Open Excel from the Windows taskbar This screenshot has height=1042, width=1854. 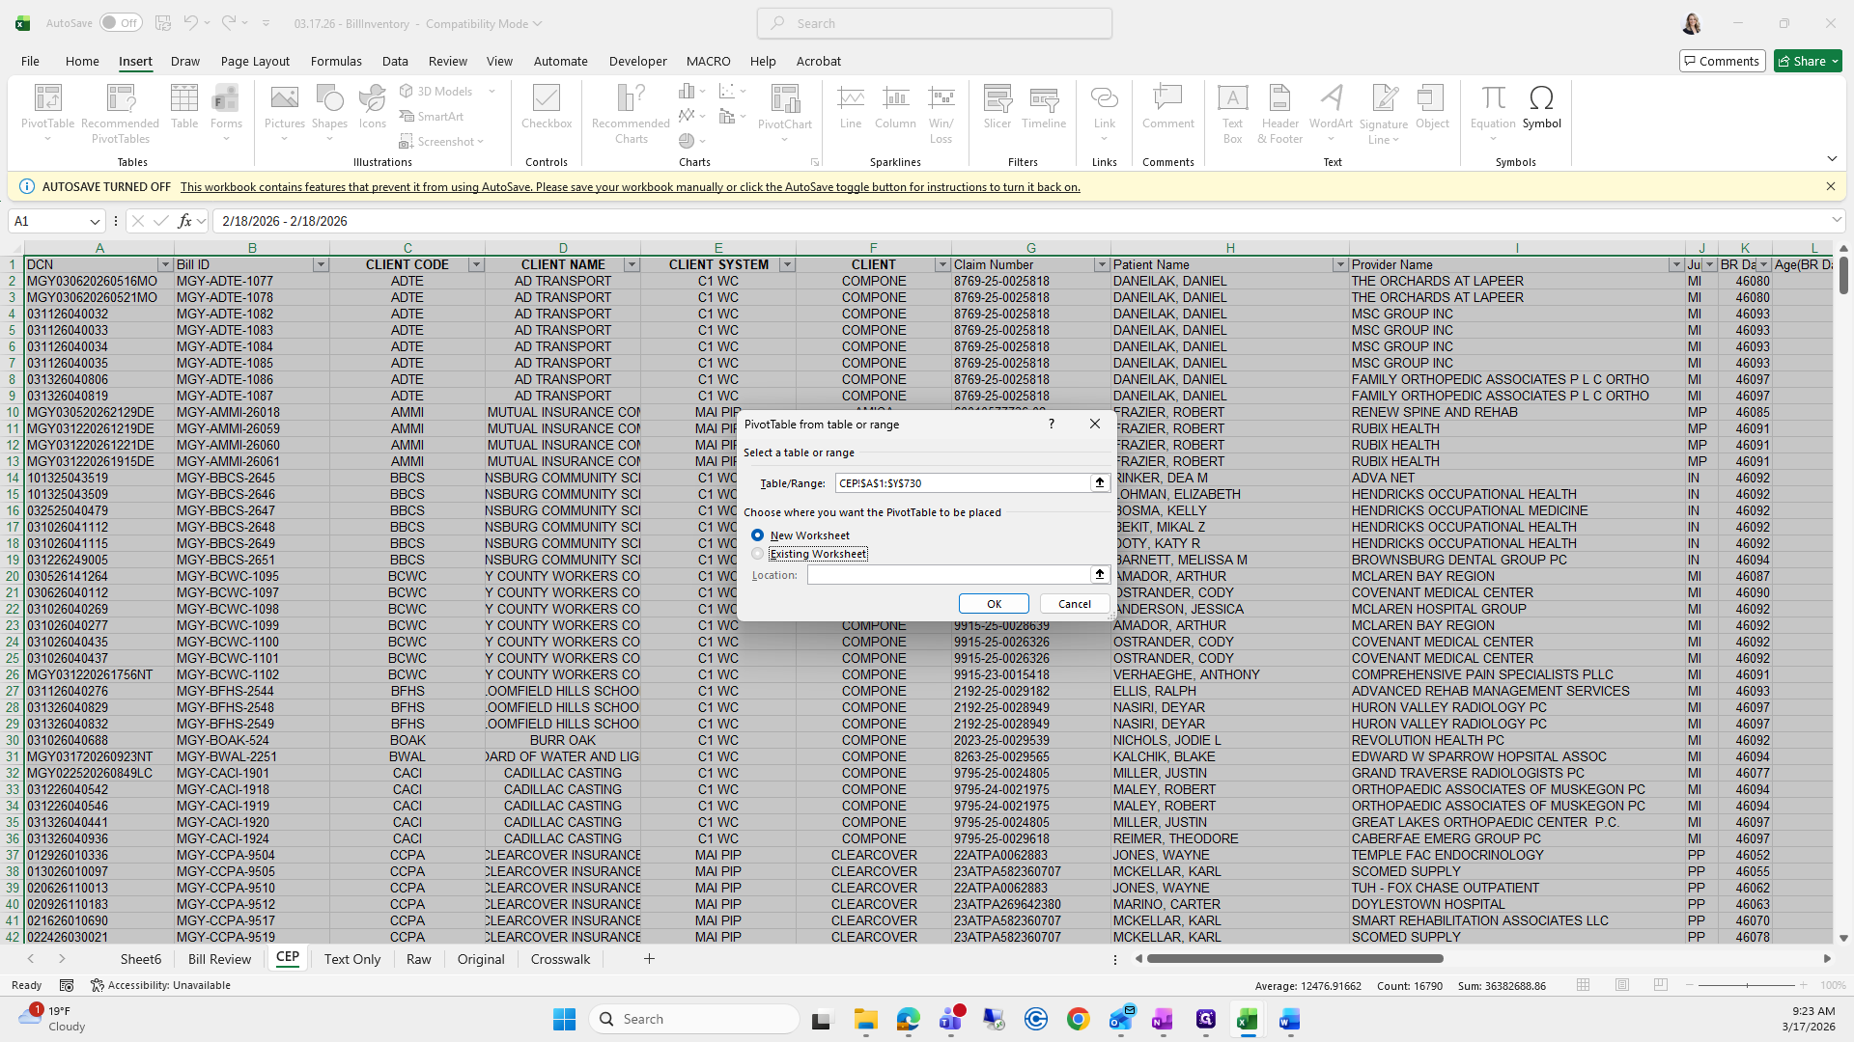coord(1247,1019)
